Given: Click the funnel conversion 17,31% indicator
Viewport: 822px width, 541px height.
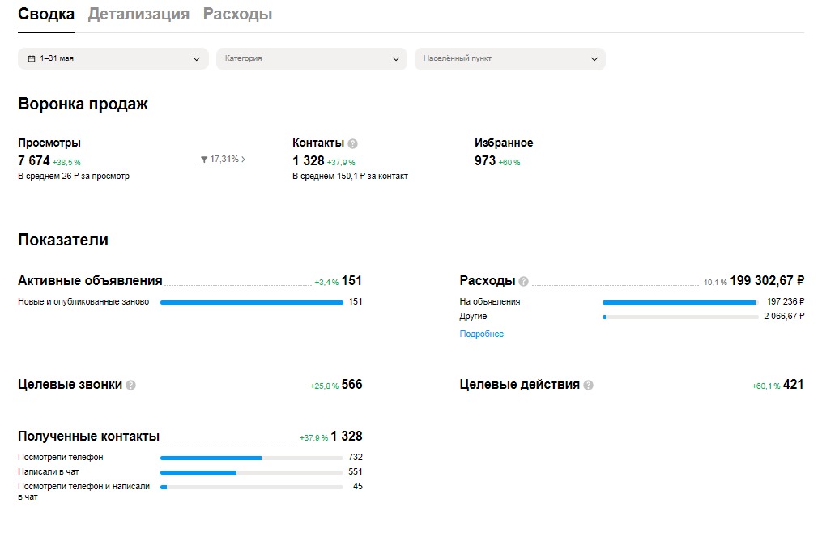Looking at the screenshot, I should coord(222,160).
